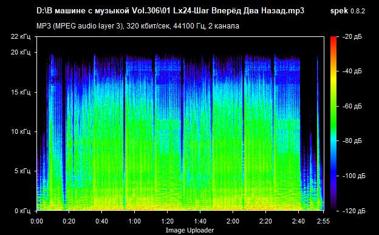The height and width of the screenshot is (235, 379).
Task: Click the 2:55 end time marker
Action: [x=323, y=221]
